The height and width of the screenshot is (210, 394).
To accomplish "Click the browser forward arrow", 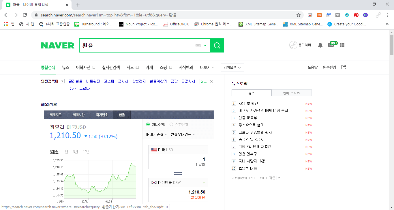I will coord(16,15).
